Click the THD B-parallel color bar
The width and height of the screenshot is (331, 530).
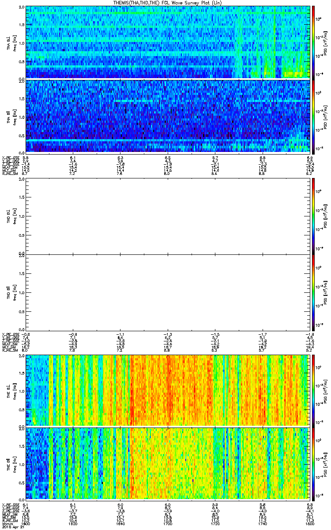click(313, 292)
